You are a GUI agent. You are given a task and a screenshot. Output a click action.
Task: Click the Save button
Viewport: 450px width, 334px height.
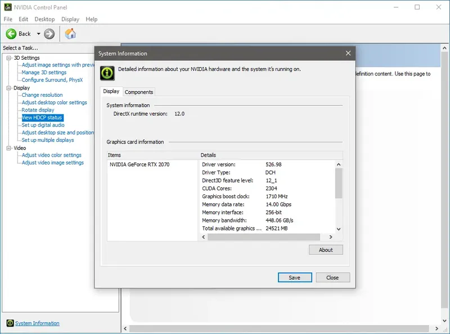[x=295, y=277]
